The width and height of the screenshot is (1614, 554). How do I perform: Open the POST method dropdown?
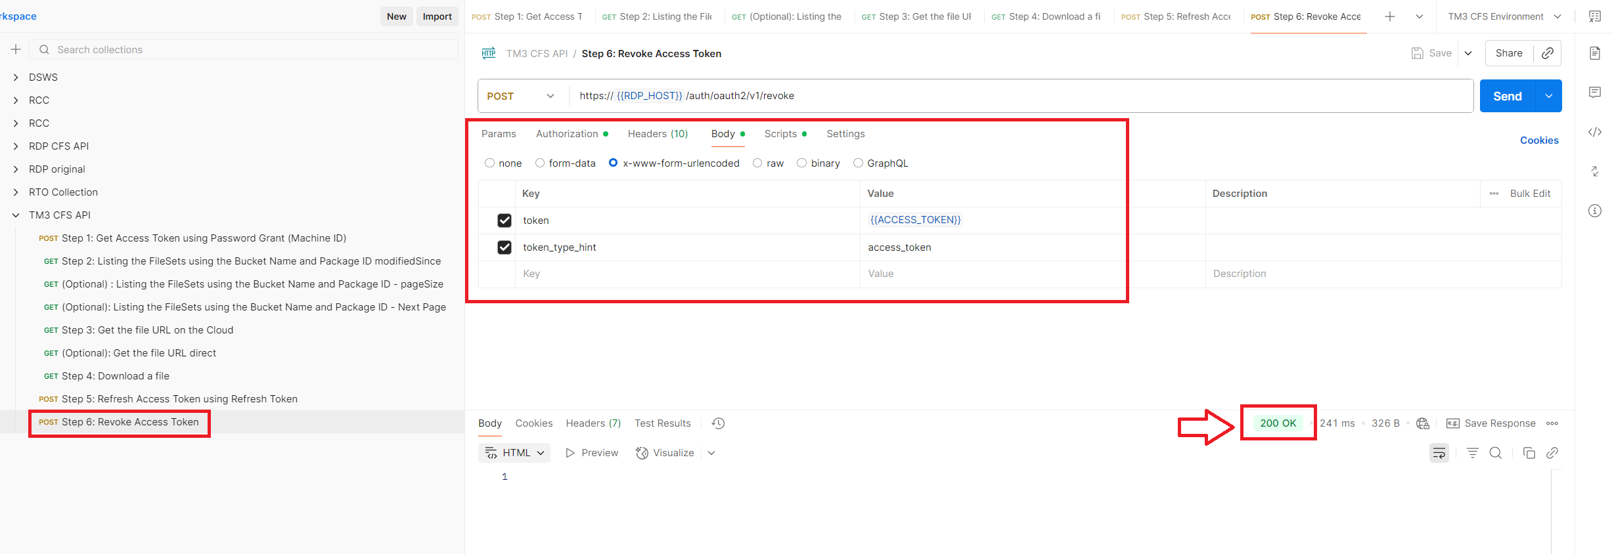coord(520,96)
